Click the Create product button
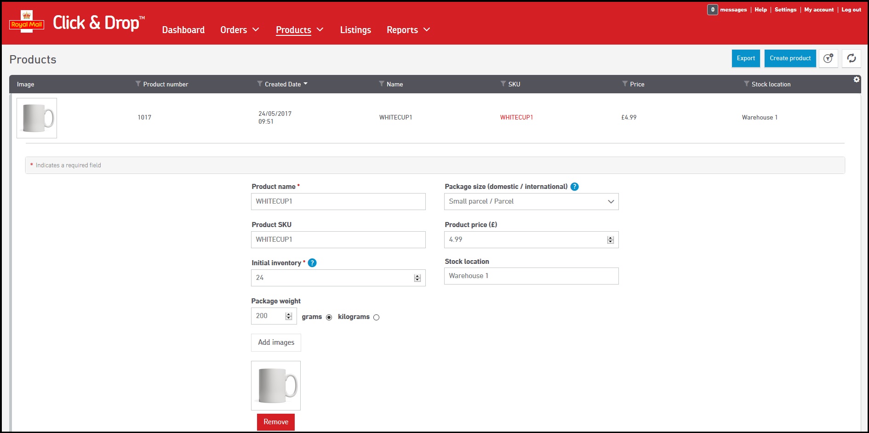Viewport: 869px width, 433px height. click(x=790, y=58)
